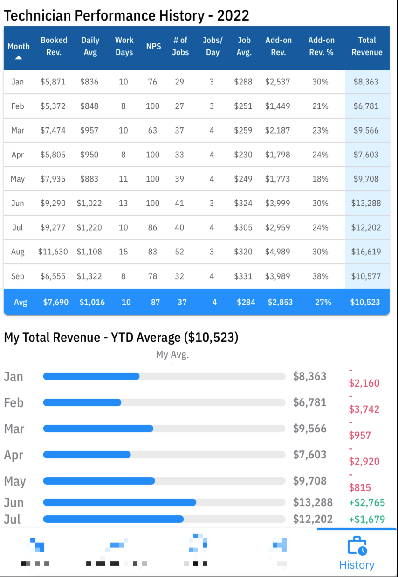Select the Jul +$1,679 difference value
The image size is (398, 577).
pyautogui.click(x=367, y=519)
